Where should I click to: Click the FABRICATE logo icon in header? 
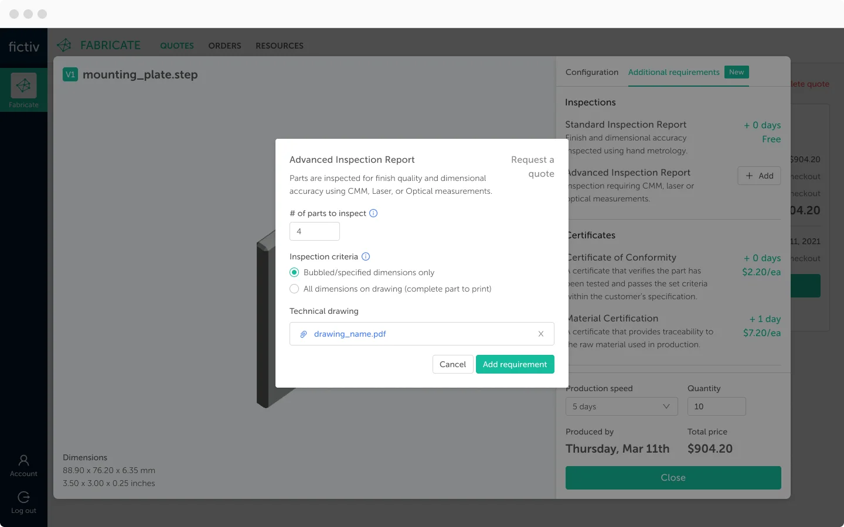click(x=64, y=45)
